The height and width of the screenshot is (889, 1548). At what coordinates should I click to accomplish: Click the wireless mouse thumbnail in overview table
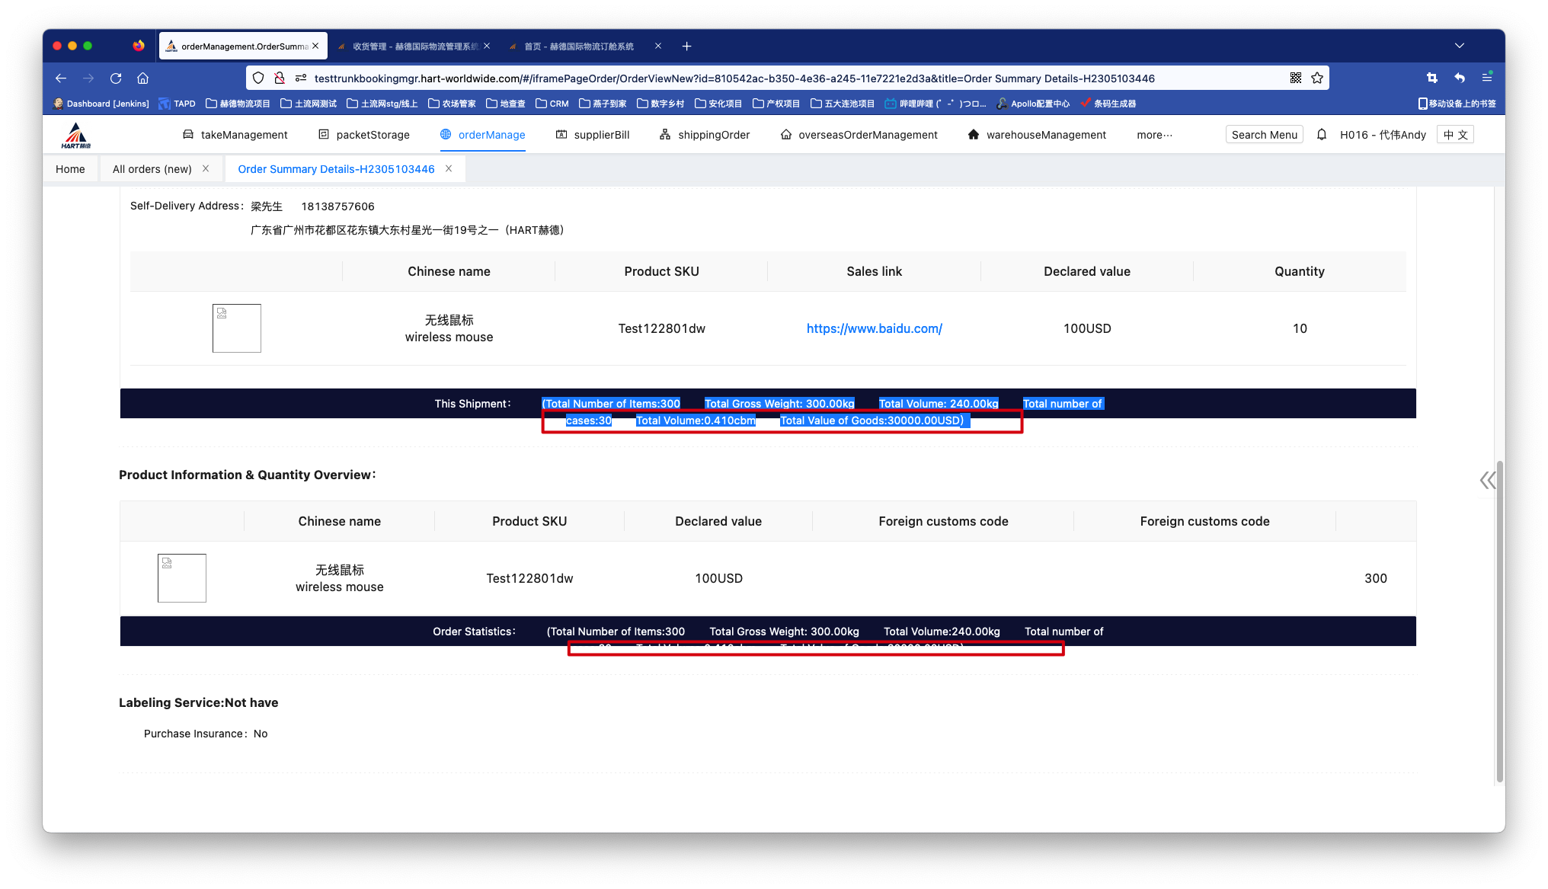click(182, 578)
